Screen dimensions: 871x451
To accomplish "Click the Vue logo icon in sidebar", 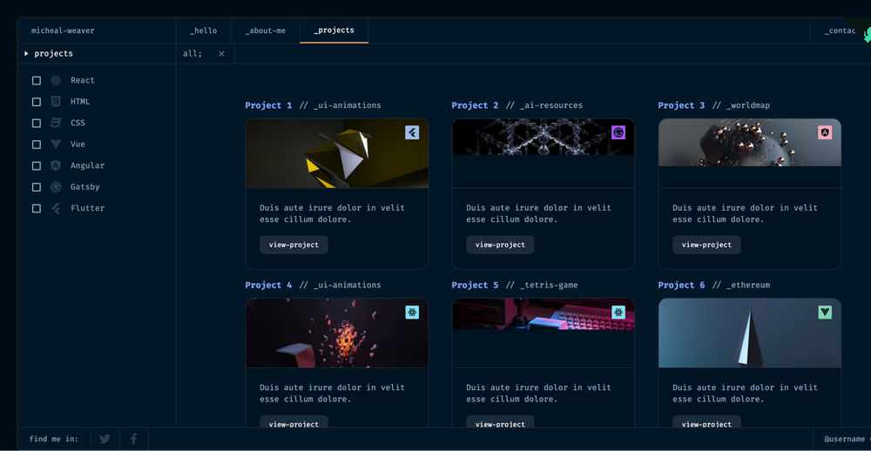I will pyautogui.click(x=56, y=145).
